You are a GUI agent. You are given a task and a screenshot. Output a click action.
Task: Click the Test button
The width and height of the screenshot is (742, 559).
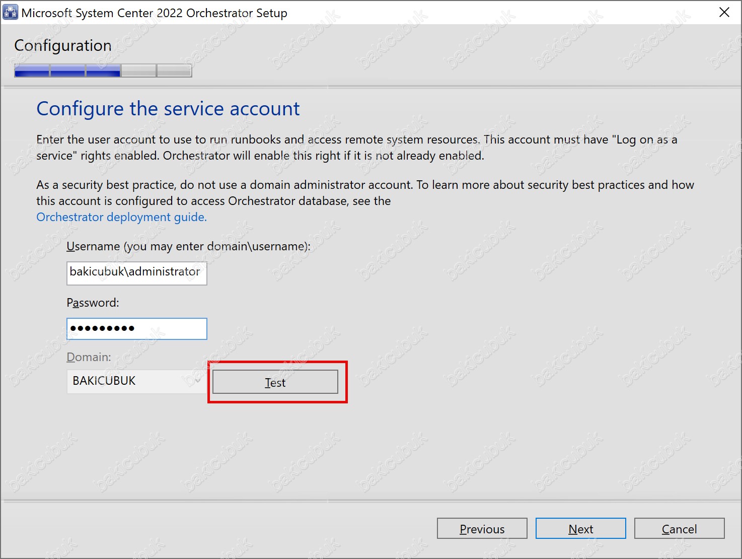275,382
